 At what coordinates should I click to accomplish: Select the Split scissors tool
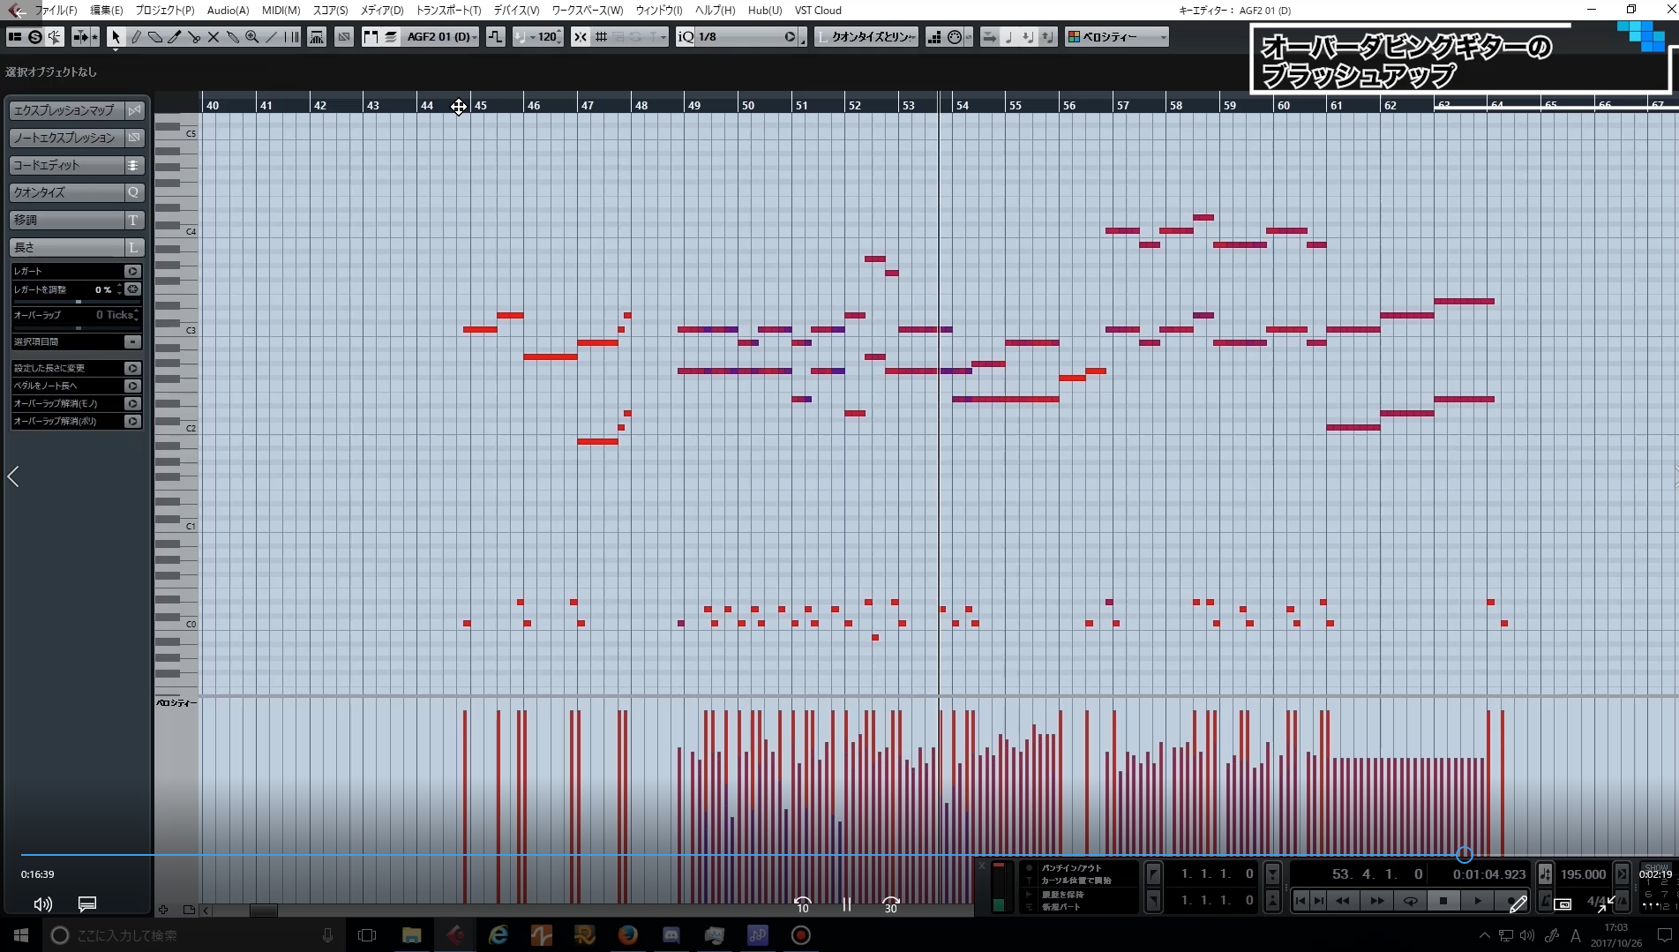coord(193,36)
